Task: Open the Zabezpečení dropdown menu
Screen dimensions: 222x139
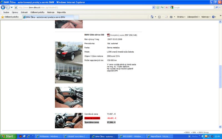Action: (193, 17)
